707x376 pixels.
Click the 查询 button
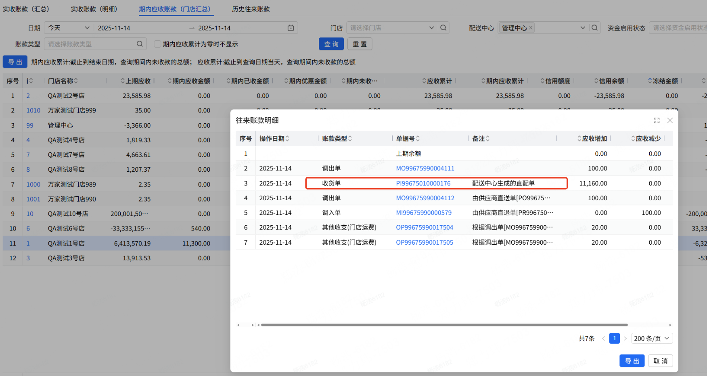tap(331, 44)
